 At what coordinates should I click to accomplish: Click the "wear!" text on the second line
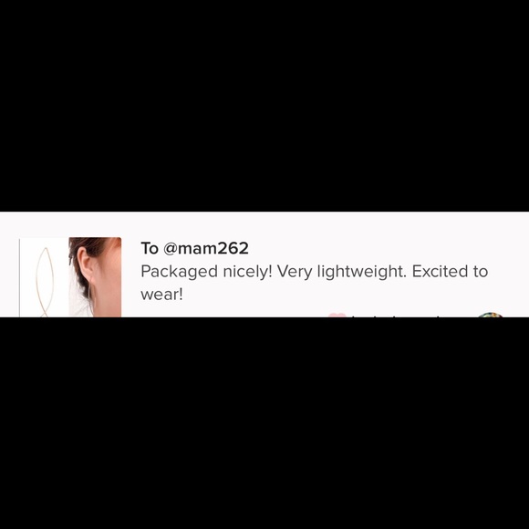161,295
